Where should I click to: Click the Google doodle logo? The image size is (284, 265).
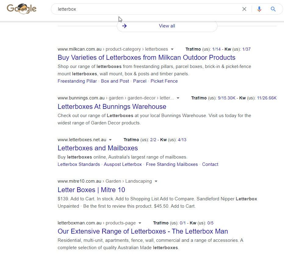(22, 9)
